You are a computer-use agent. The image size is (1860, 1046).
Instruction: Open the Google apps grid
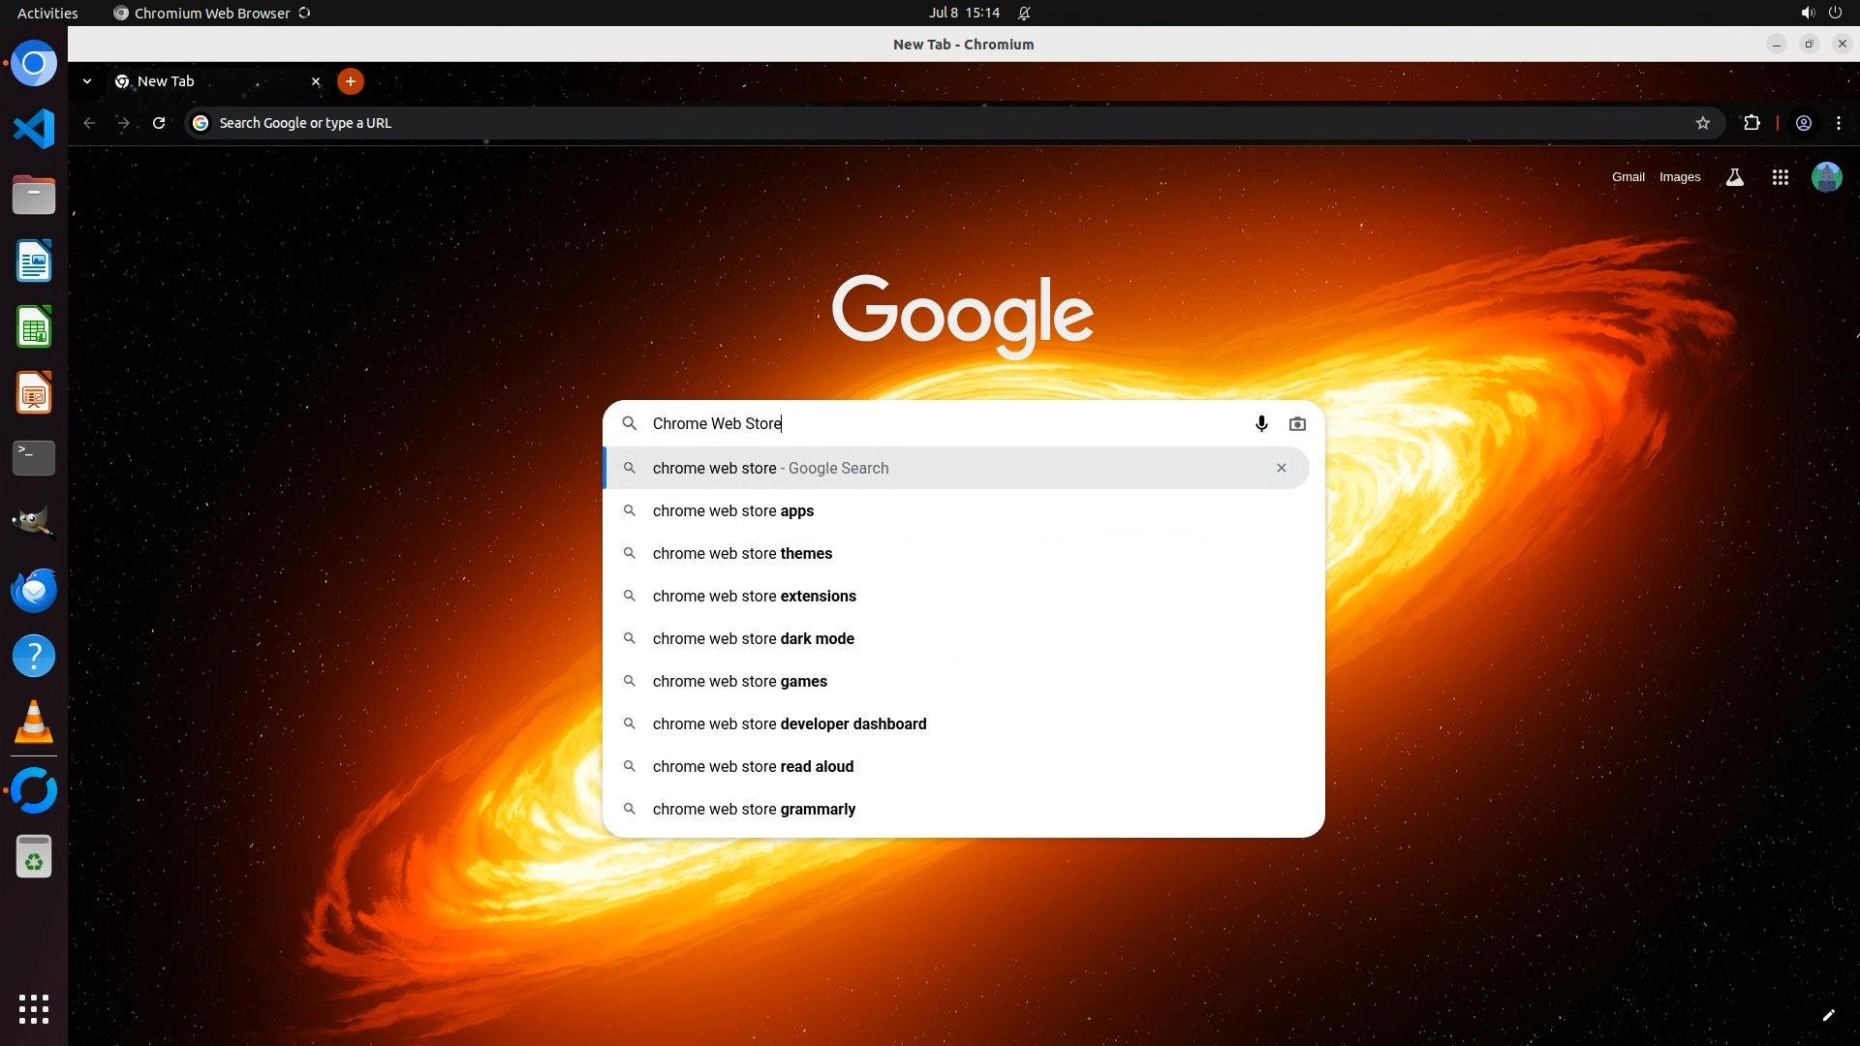1780,177
